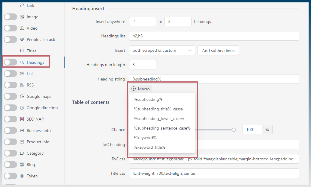The width and height of the screenshot is (311, 187).
Task: Select %subheading_sentence_case% macro item
Action: [162, 128]
